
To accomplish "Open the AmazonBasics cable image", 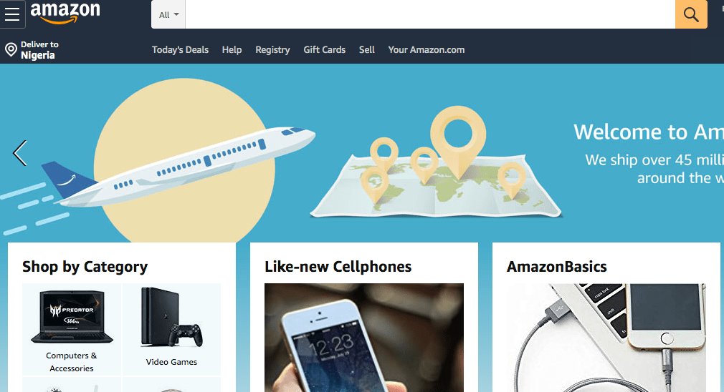I will click(606, 338).
